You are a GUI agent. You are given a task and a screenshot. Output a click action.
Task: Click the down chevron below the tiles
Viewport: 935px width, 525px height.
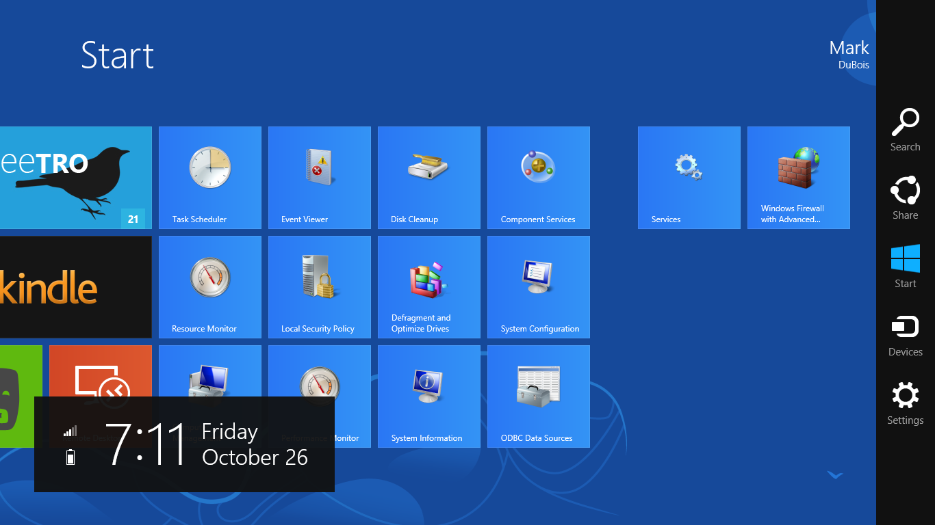(x=834, y=474)
